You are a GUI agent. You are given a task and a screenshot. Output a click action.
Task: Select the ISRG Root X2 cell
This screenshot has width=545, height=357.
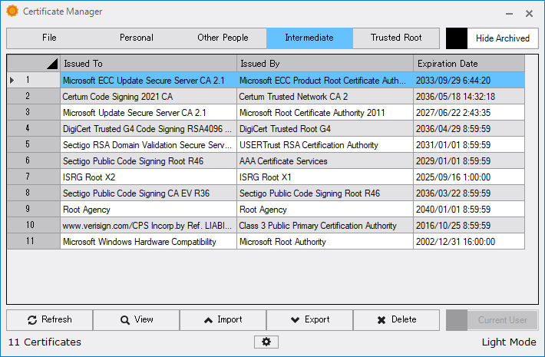point(148,177)
